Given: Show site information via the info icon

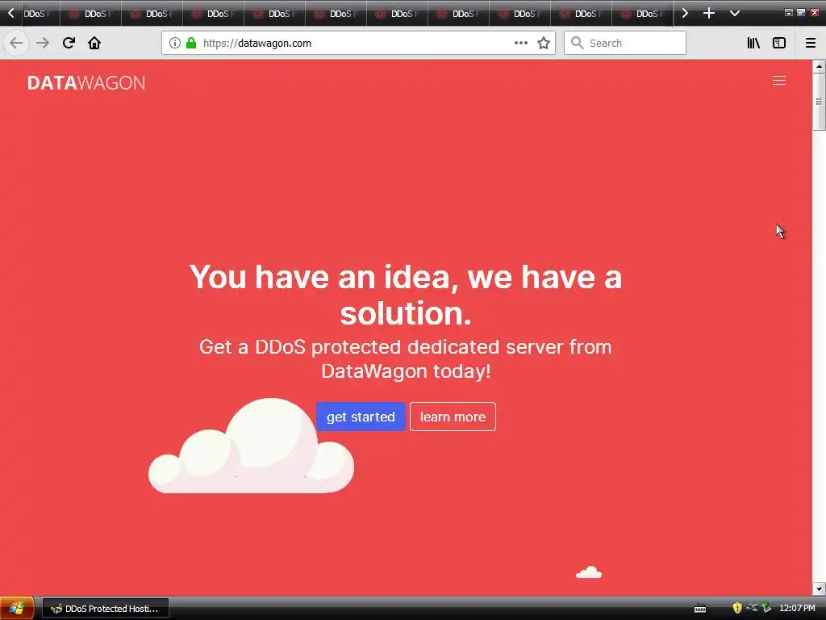Looking at the screenshot, I should pyautogui.click(x=175, y=43).
